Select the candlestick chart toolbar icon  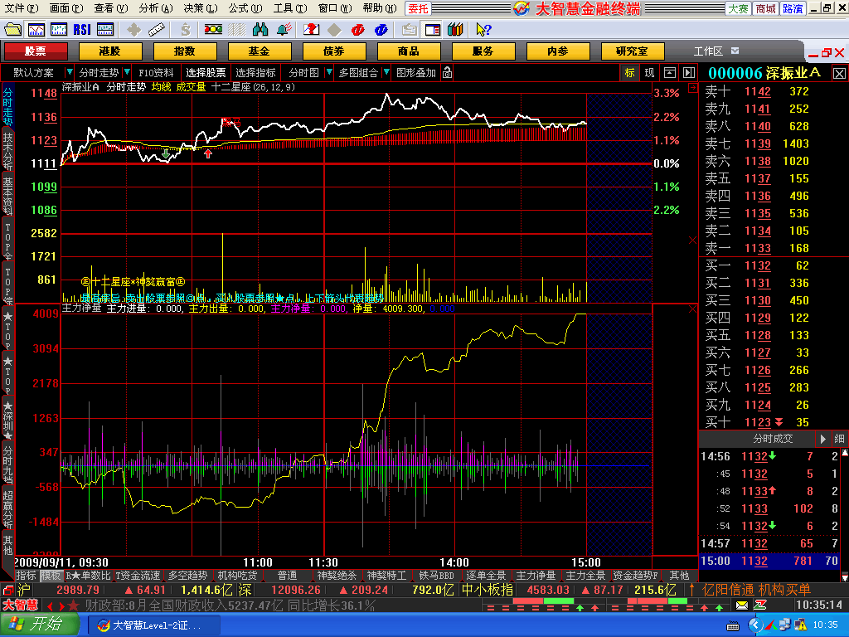[x=59, y=29]
